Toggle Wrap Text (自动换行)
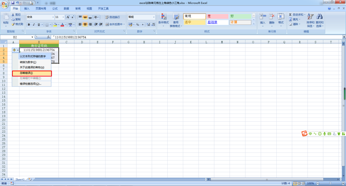Viewport: 346px width, 186px height. coord(113,17)
